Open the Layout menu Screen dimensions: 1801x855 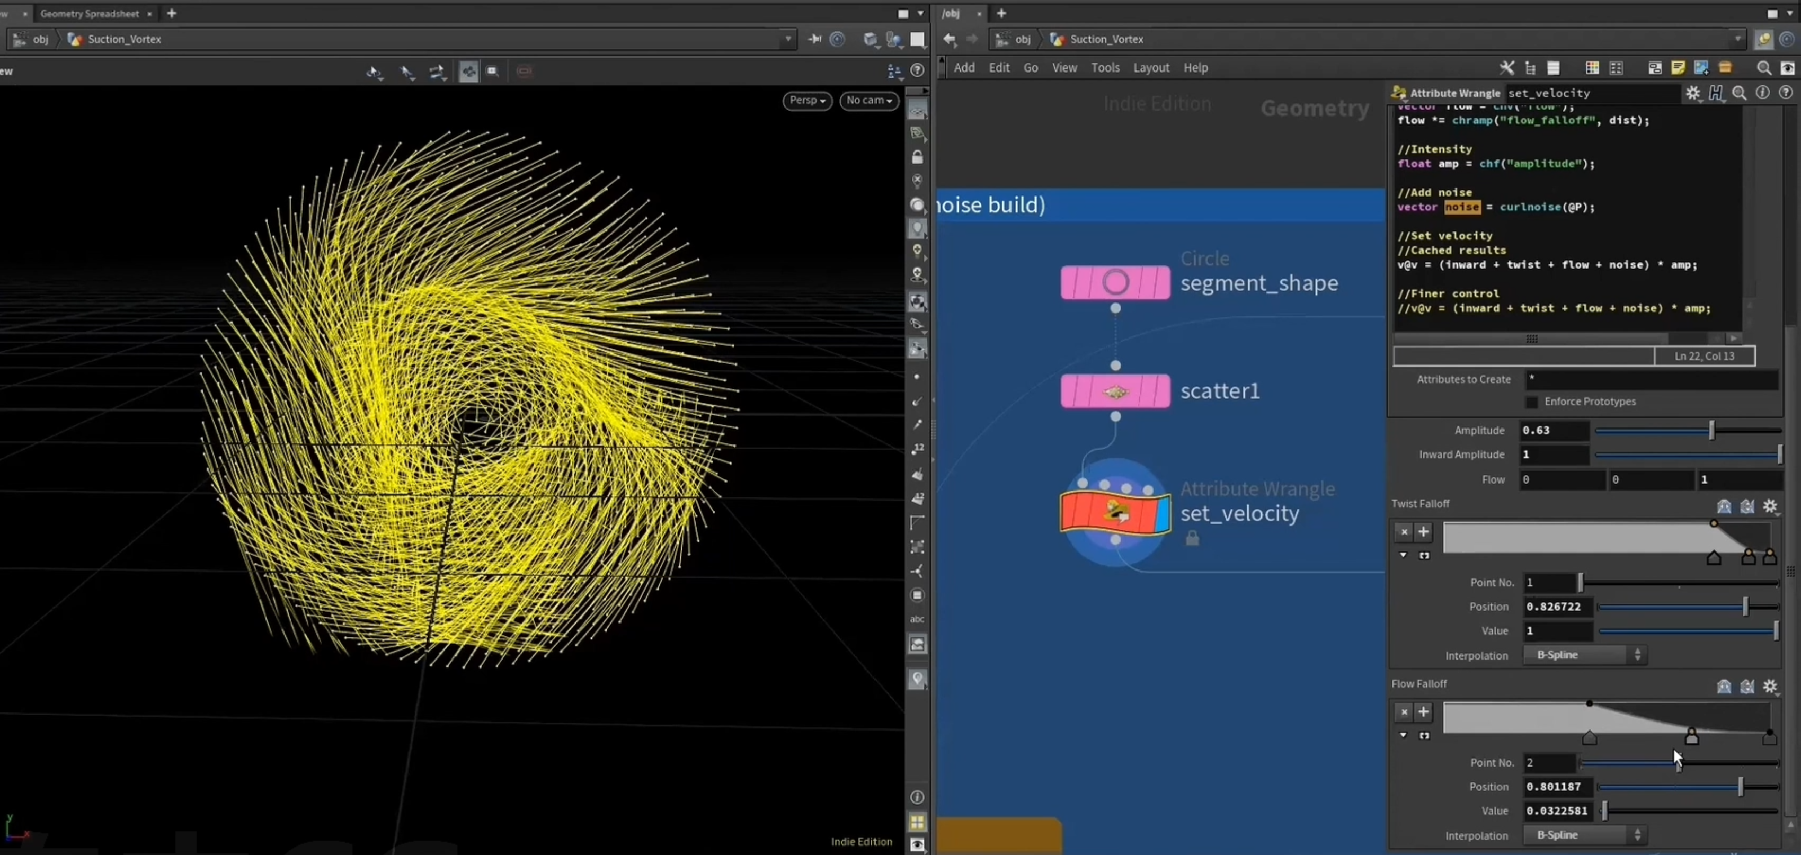tap(1151, 68)
